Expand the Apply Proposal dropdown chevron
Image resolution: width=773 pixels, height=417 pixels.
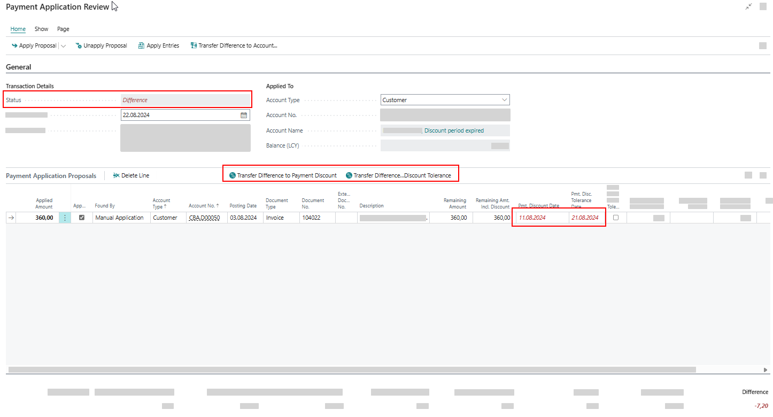64,46
